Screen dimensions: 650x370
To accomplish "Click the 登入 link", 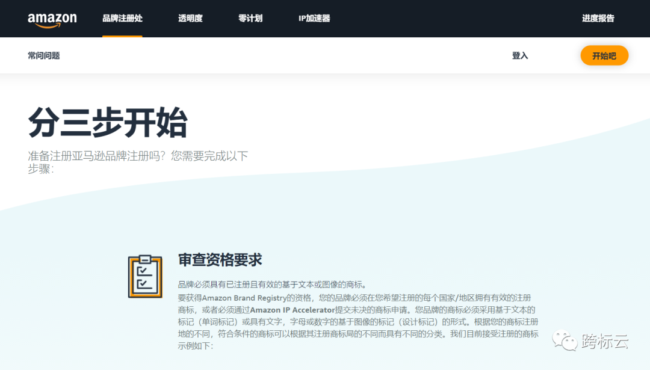I will (x=519, y=55).
